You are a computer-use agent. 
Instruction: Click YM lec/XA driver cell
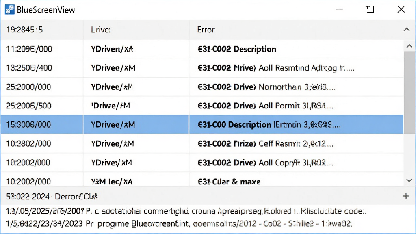click(x=136, y=180)
